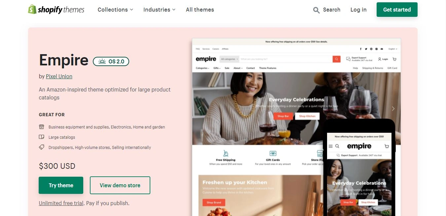Image resolution: width=446 pixels, height=216 pixels.
Task: Click the Try theme button
Action: click(61, 185)
